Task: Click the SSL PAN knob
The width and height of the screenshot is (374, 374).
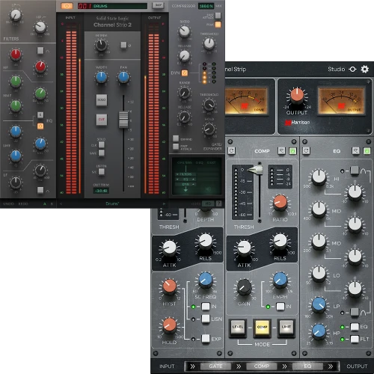Action: [123, 77]
